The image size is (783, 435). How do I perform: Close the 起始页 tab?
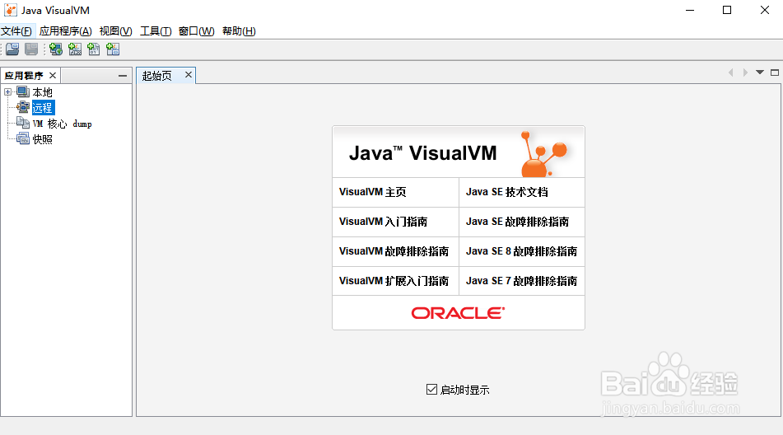(x=189, y=74)
